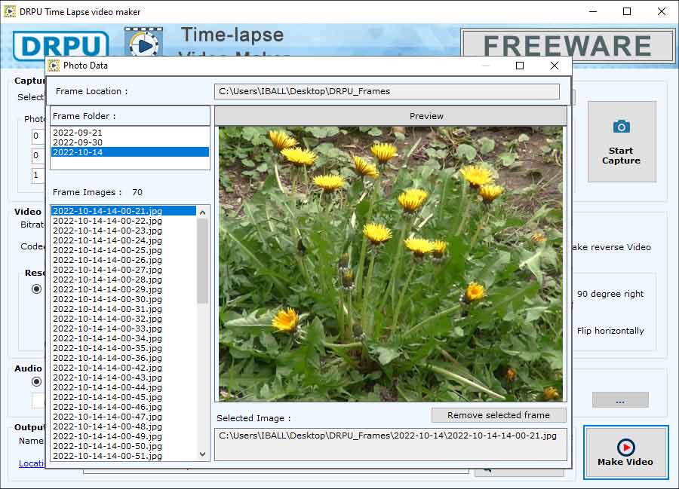Image resolution: width=679 pixels, height=489 pixels.
Task: Select frame 2022-10-14-14-00-21.jpg
Action: (124, 210)
